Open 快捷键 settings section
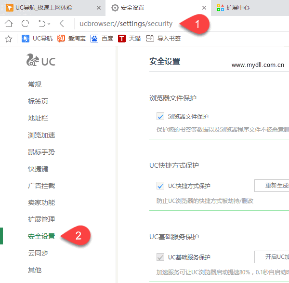The height and width of the screenshot is (283, 289). point(38,169)
